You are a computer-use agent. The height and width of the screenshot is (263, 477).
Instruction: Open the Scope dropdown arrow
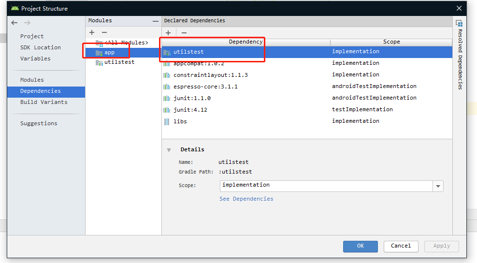[x=438, y=186]
